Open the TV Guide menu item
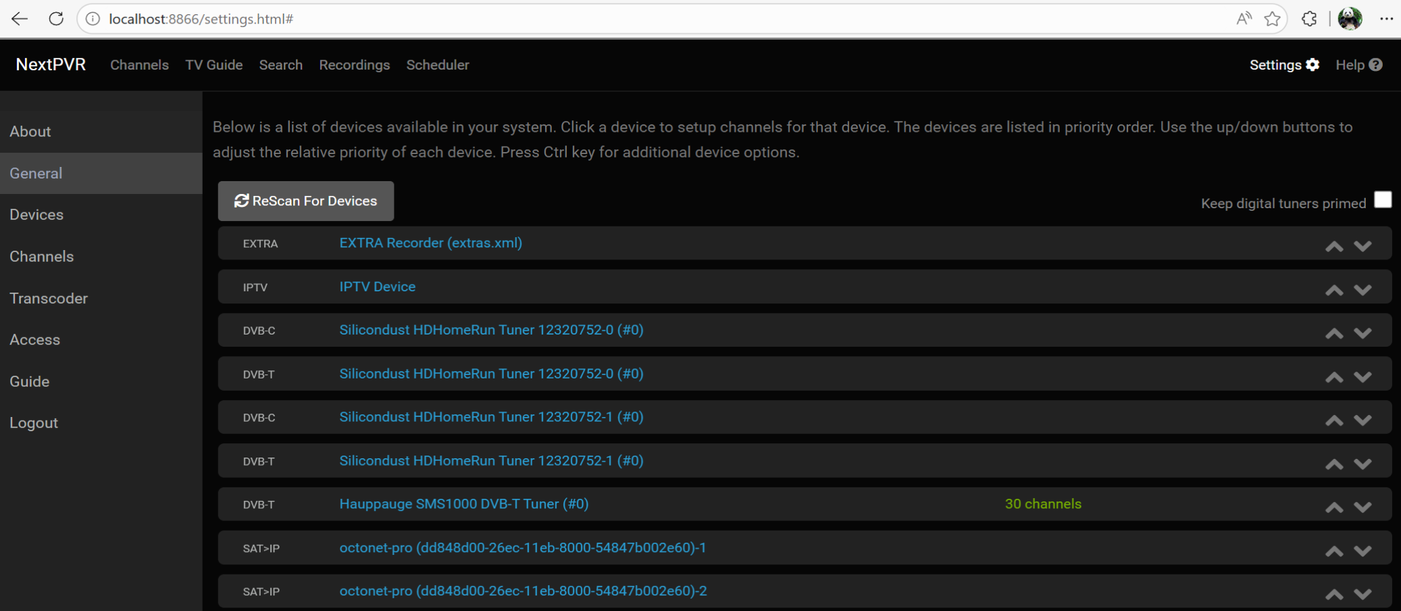 point(213,65)
